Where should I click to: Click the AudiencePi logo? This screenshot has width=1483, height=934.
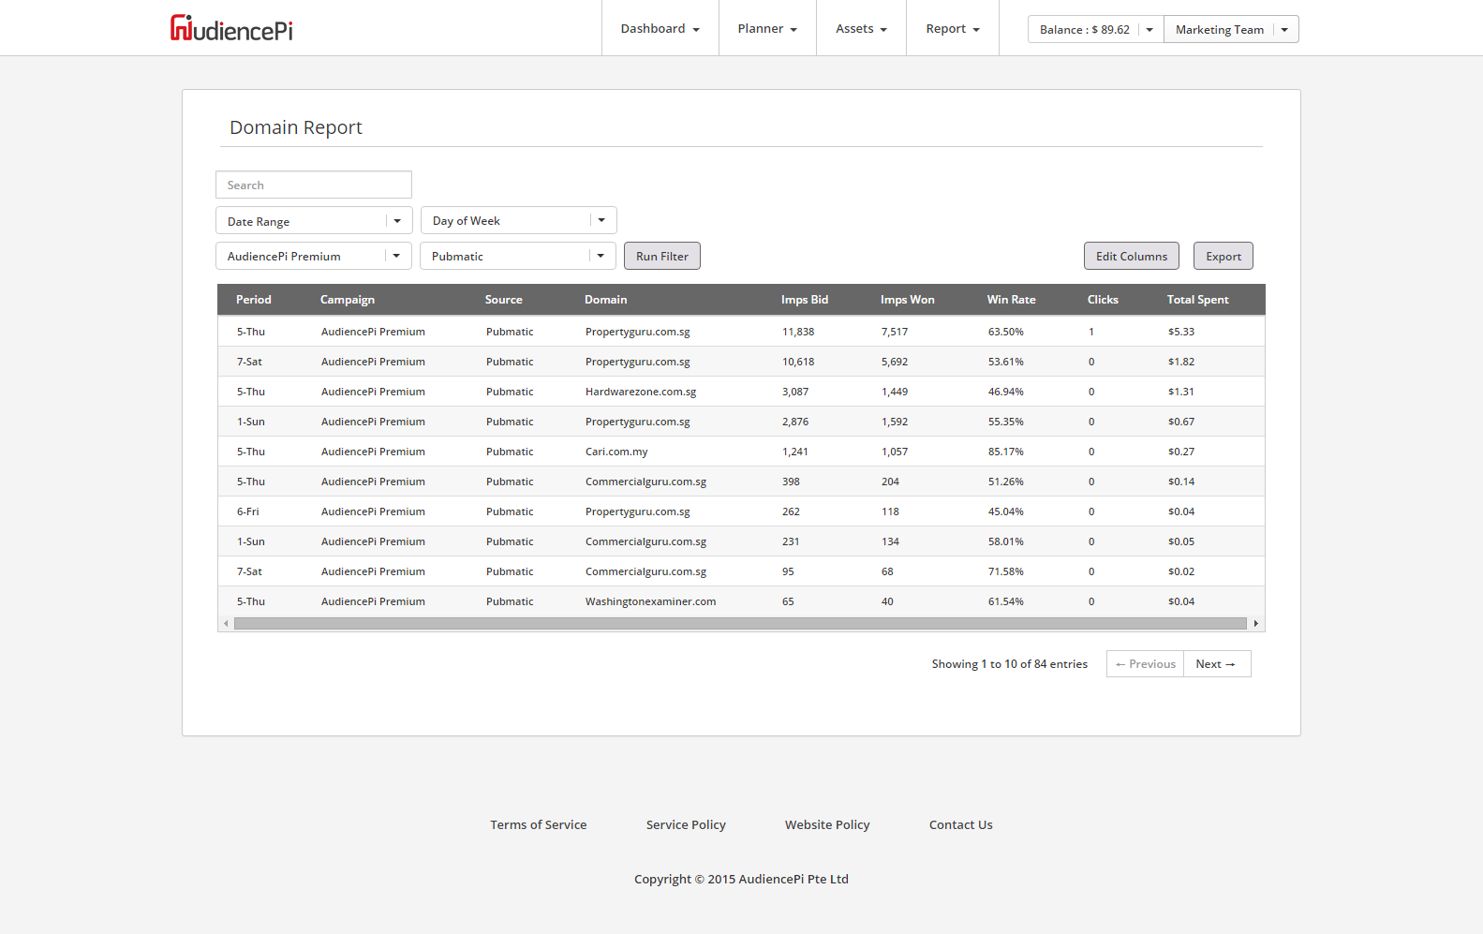coord(231,29)
